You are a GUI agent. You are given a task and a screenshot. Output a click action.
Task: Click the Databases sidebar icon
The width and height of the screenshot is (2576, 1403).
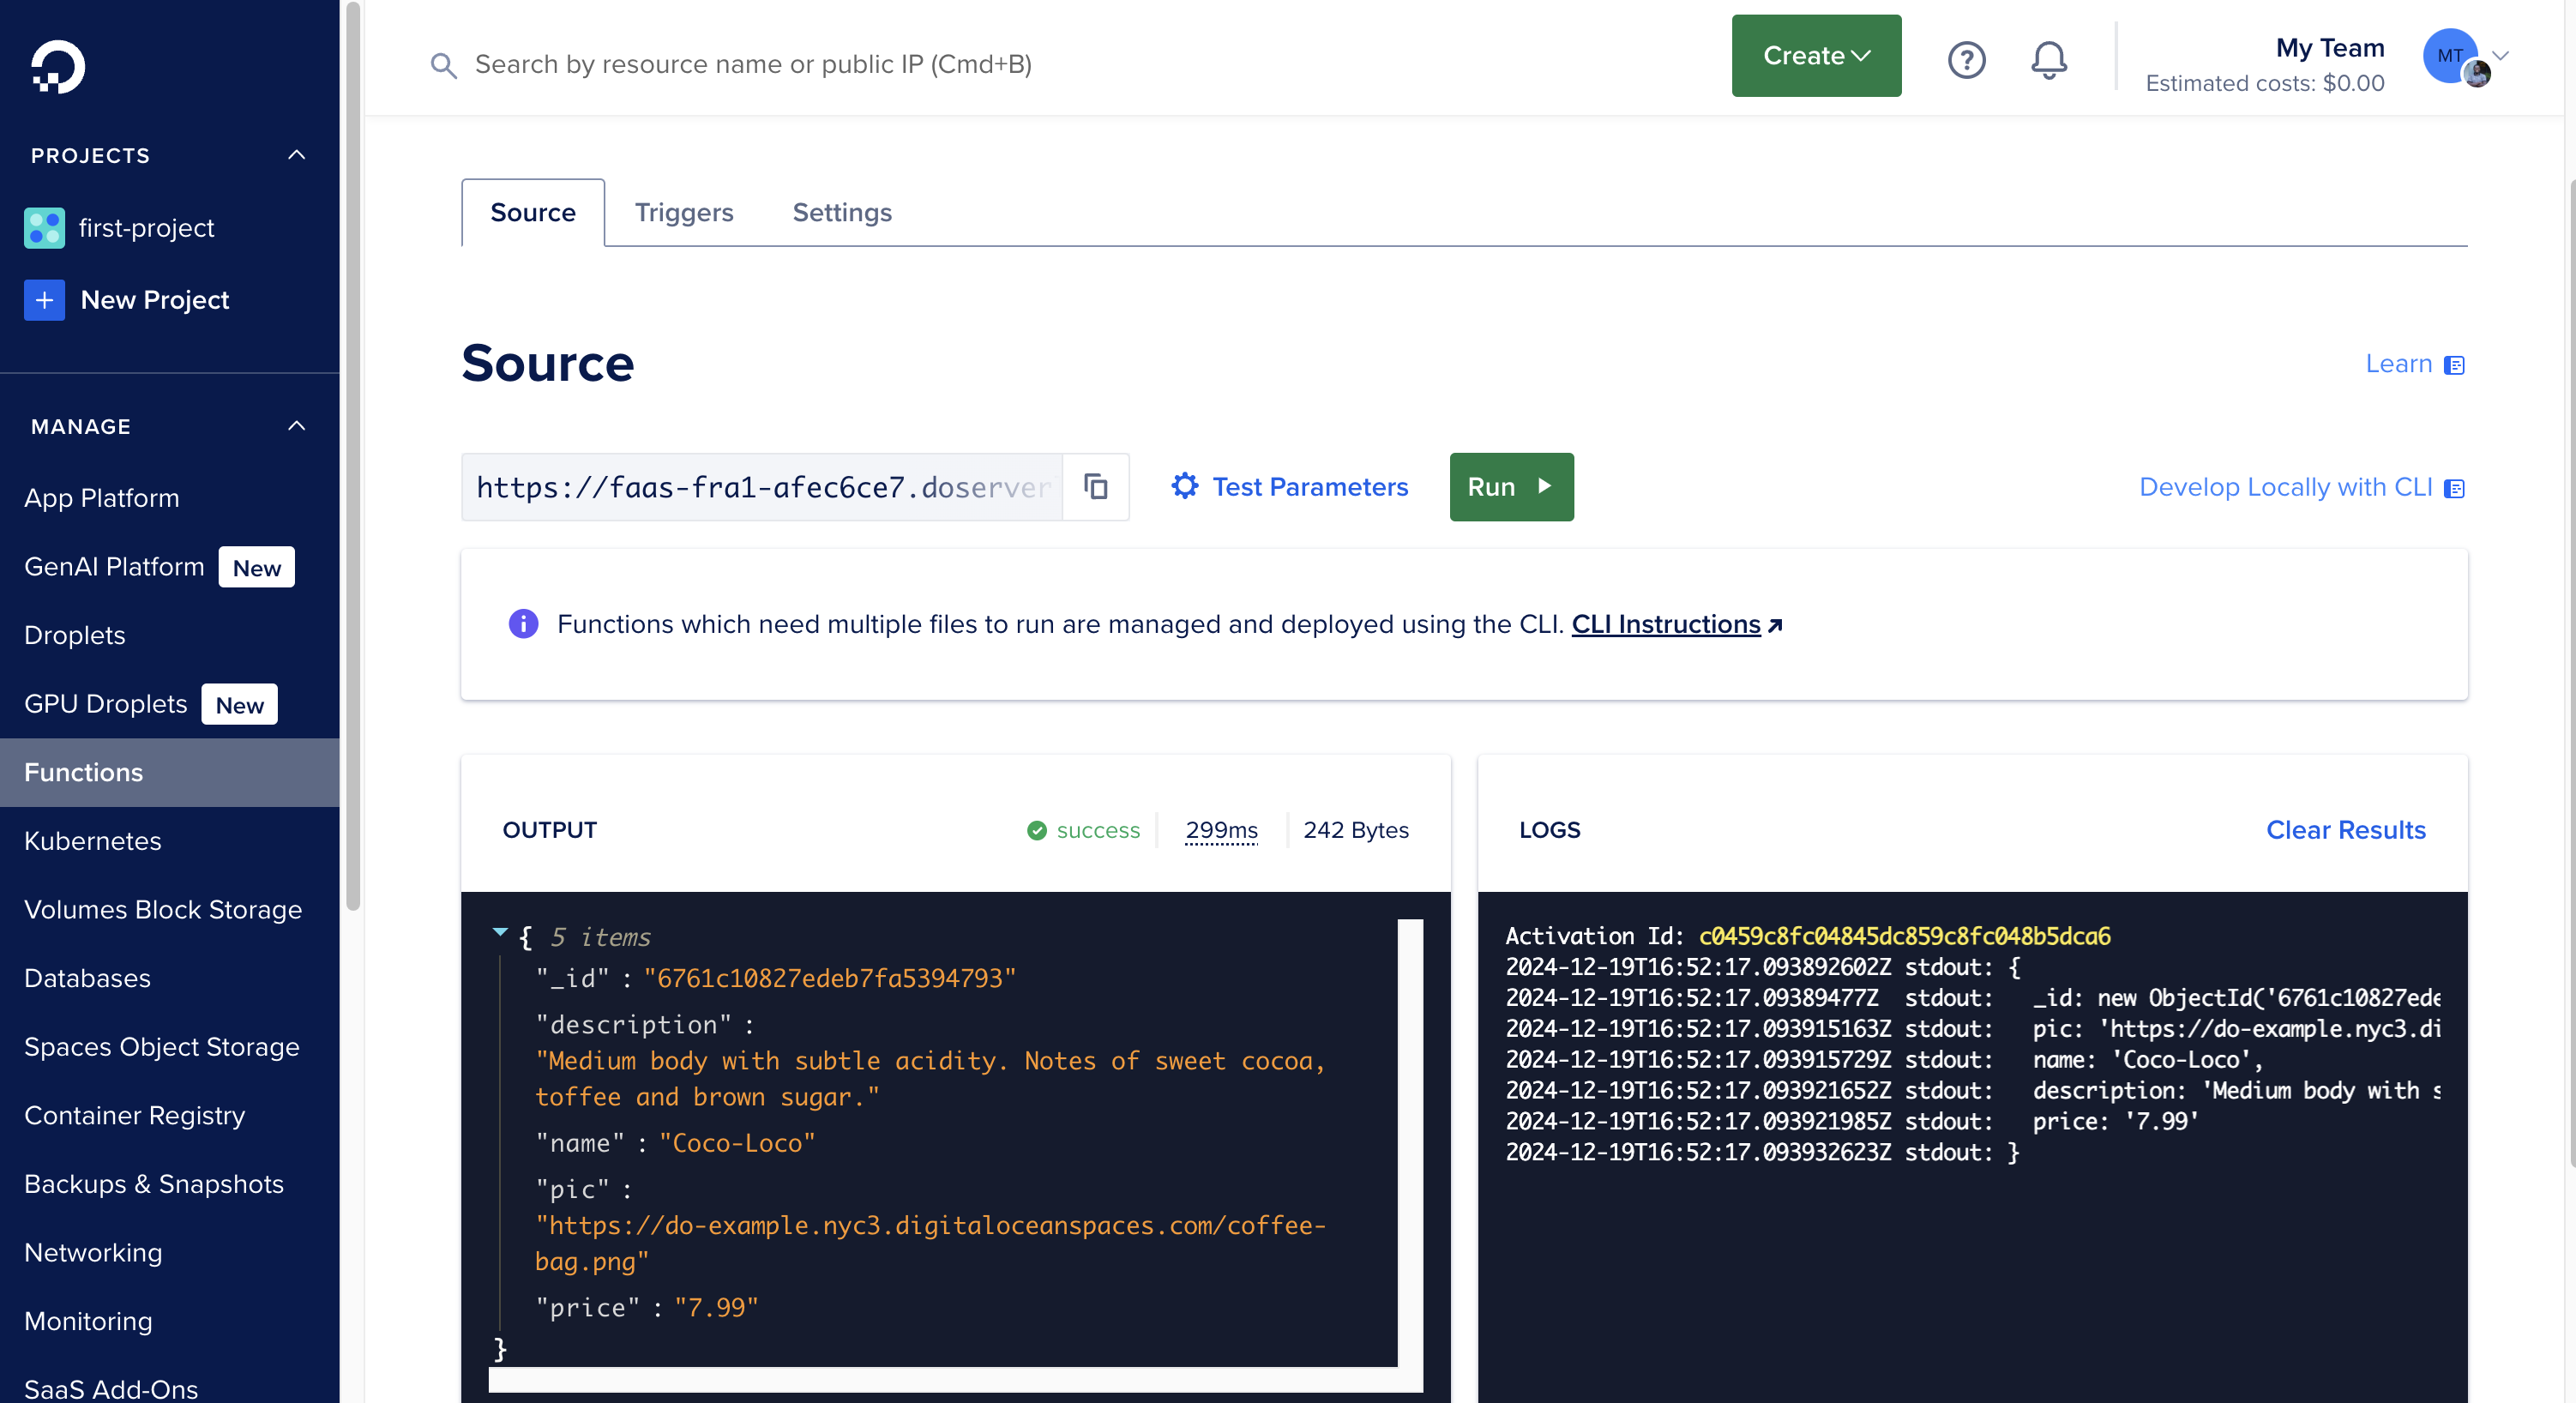click(x=88, y=978)
